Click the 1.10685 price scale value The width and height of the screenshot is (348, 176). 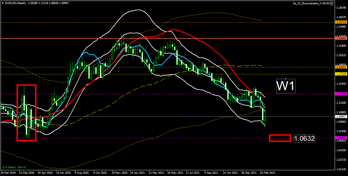[342, 112]
